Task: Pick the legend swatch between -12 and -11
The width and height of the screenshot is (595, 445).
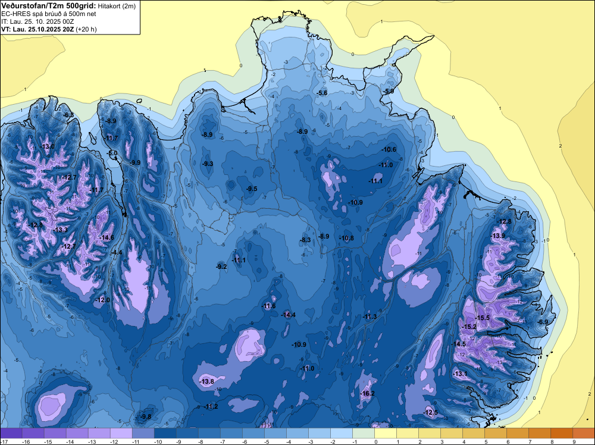Action: tap(121, 433)
